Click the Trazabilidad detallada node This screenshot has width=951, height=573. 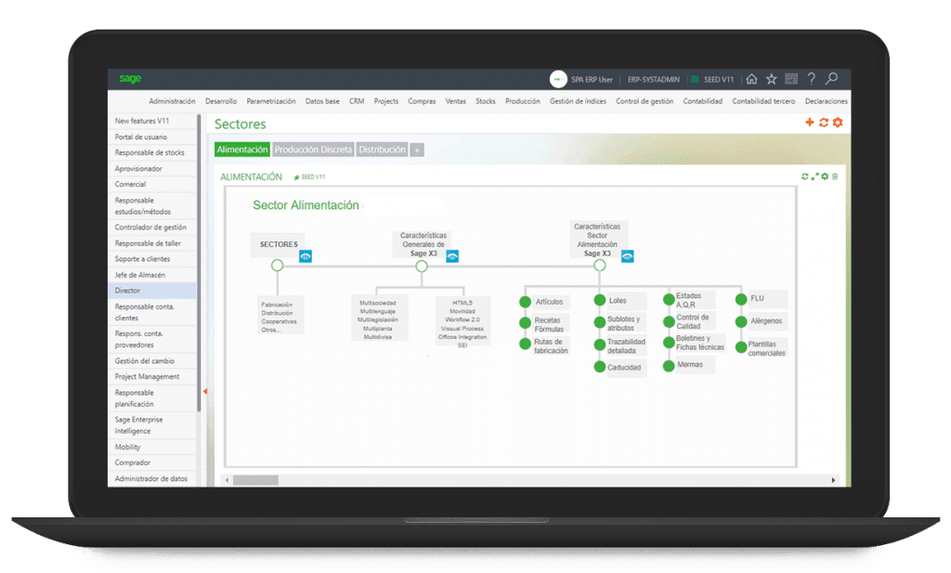coord(619,346)
